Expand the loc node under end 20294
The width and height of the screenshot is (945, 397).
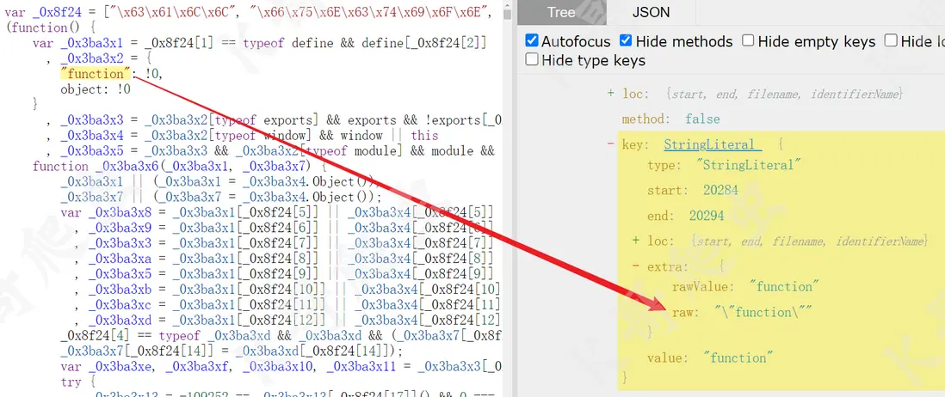(x=636, y=241)
